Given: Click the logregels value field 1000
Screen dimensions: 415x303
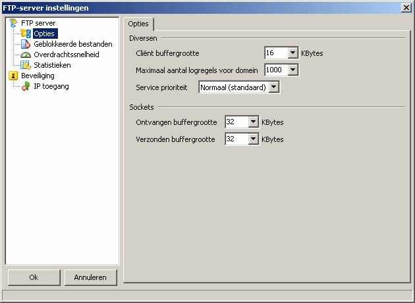Looking at the screenshot, I should coord(276,70).
